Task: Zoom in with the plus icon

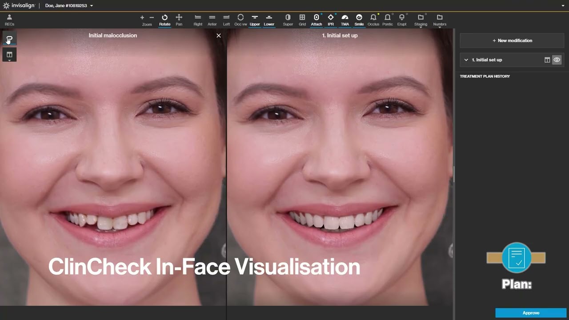Action: (142, 18)
